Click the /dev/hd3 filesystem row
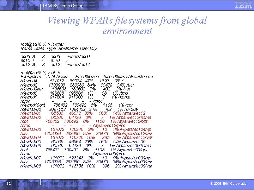The height and width of the screenshot is (190, 254). [x=74, y=93]
